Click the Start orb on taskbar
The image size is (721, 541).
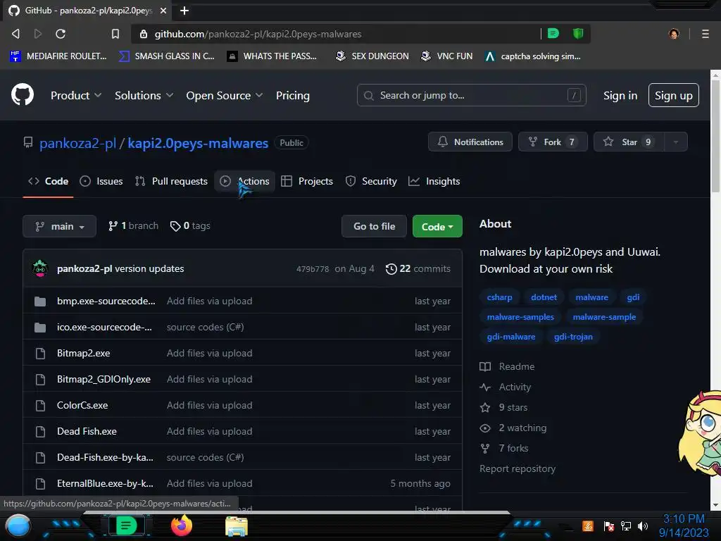point(18,526)
